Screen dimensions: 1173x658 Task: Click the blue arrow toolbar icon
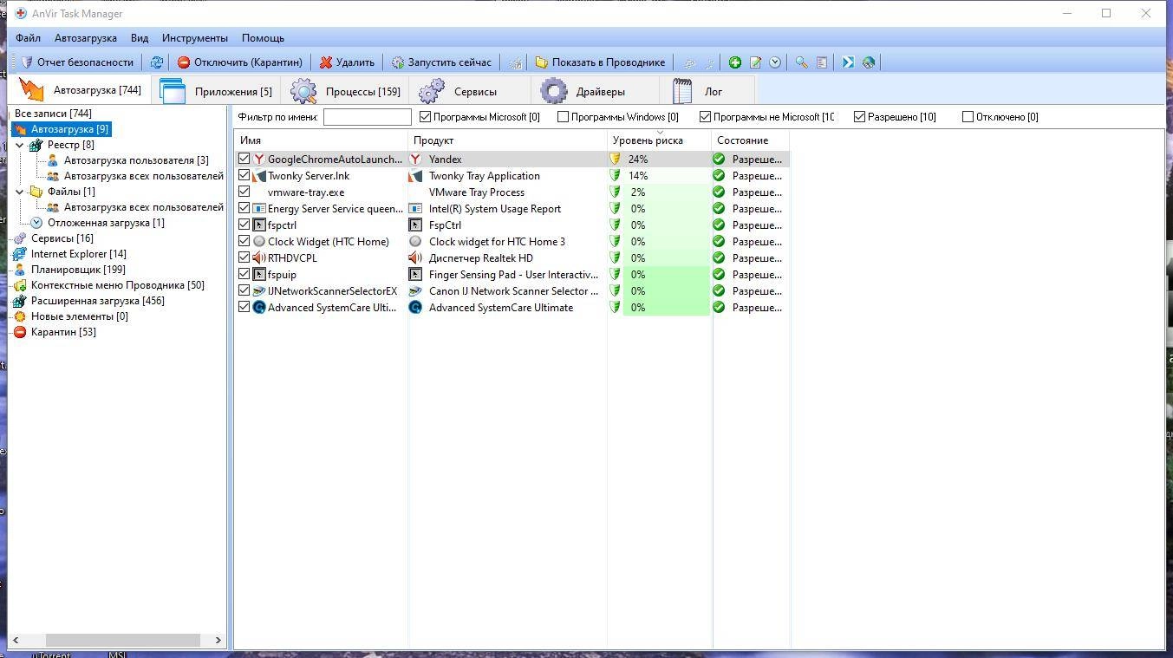[848, 62]
